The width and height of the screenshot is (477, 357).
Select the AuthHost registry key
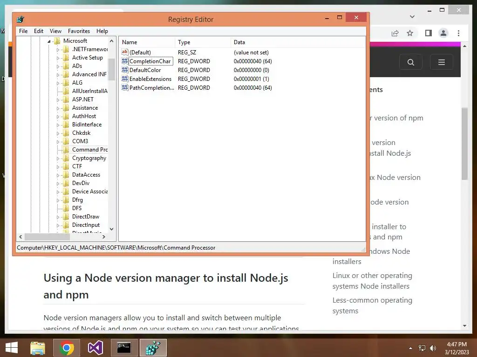[84, 116]
